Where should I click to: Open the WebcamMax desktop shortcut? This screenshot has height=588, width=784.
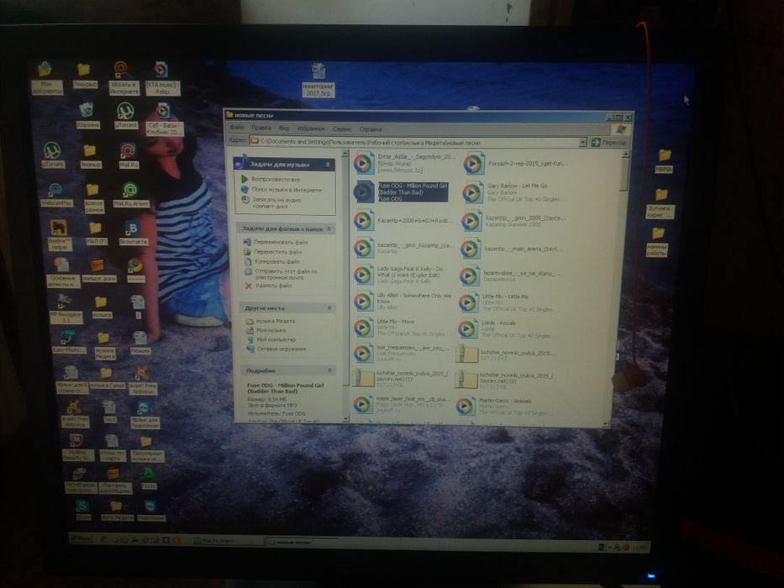click(56, 195)
